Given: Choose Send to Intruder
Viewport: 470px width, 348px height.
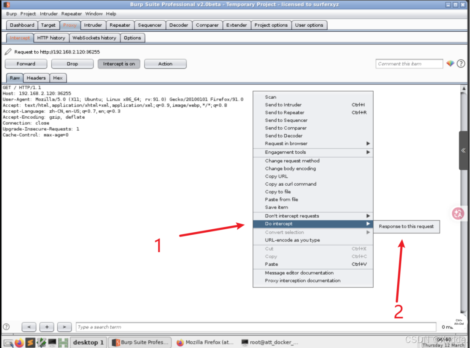Looking at the screenshot, I should 313,105.
